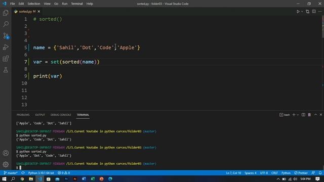Open errors and warnings count
The height and width of the screenshot is (182, 324).
tap(64, 173)
